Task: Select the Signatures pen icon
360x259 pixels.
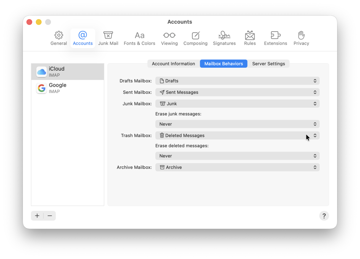Action: 224,38
